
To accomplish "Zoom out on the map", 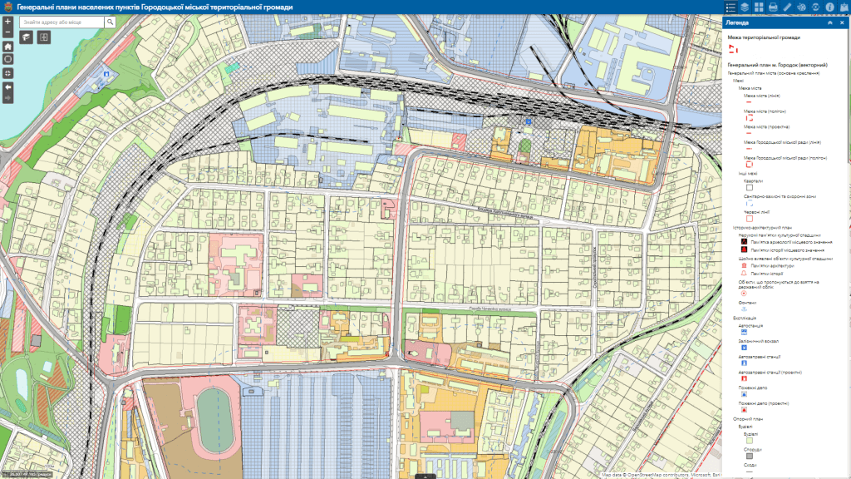I will (8, 32).
